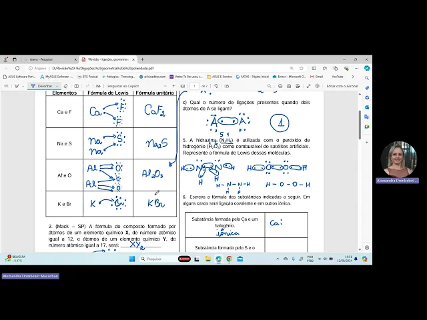This screenshot has height=320, width=427.
Task: Open Edge settings and more menu
Action: click(x=356, y=68)
